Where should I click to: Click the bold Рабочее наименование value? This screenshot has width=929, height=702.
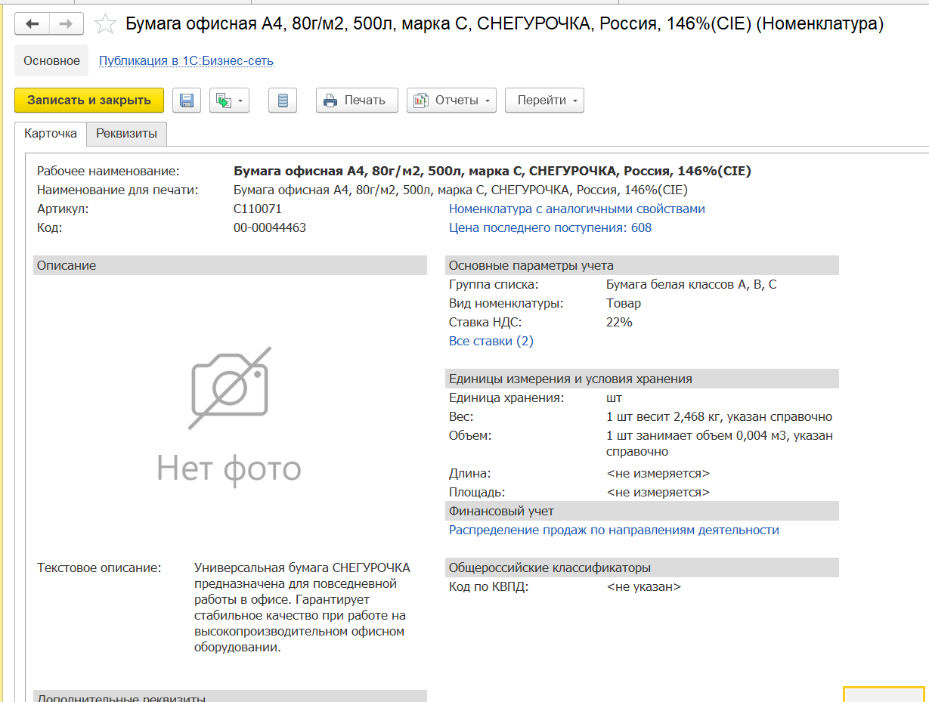coord(492,171)
